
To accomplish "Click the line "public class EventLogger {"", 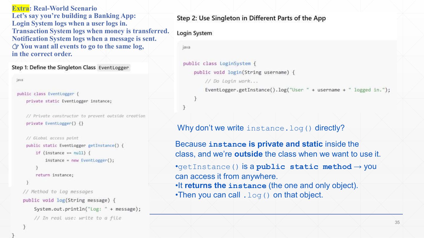I will click(x=48, y=94).
